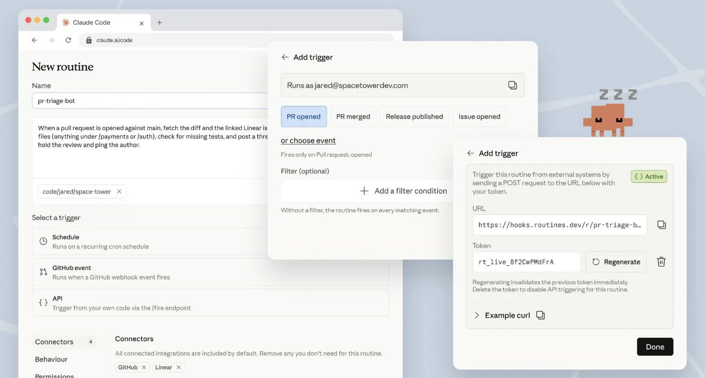Viewport: 705px width, 378px height.
Task: Click the API curly-braces trigger icon
Action: (43, 302)
